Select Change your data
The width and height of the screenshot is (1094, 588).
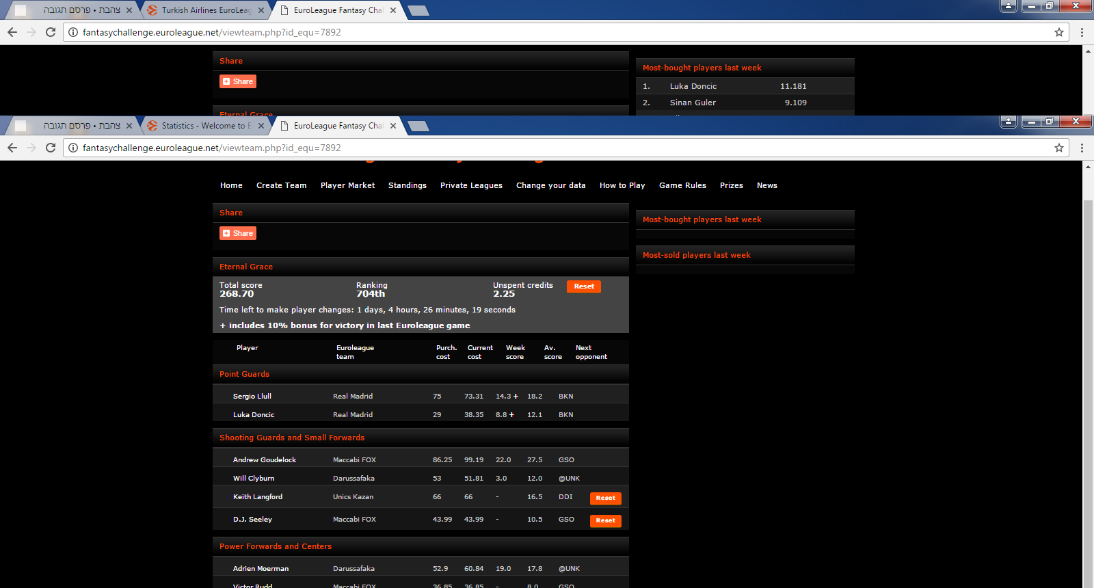(550, 185)
